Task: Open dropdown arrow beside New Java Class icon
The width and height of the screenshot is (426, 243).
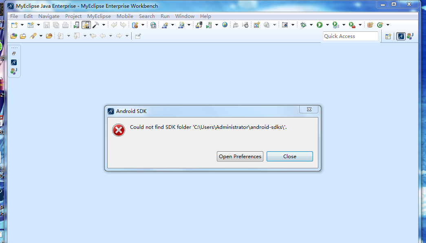Action: (x=388, y=25)
